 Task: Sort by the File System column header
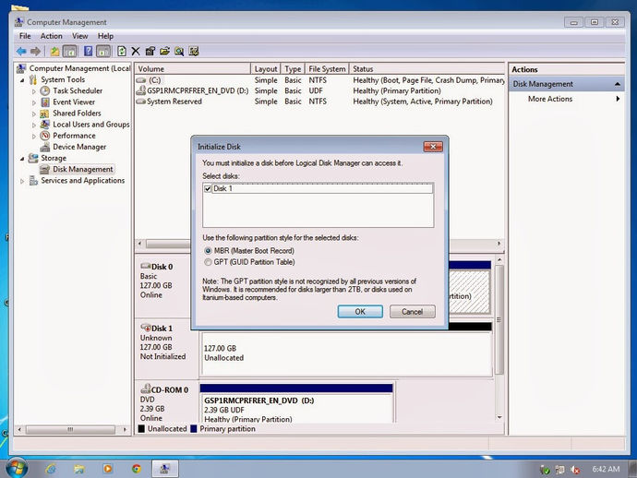(327, 68)
